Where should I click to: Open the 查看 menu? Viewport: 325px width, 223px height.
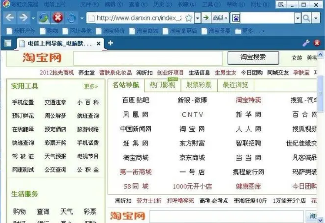coord(138,4)
